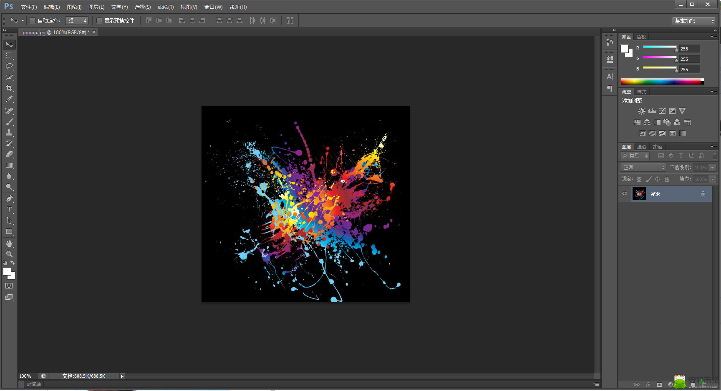The width and height of the screenshot is (721, 391).
Task: Open the 滤镜(T) menu
Action: [x=166, y=7]
